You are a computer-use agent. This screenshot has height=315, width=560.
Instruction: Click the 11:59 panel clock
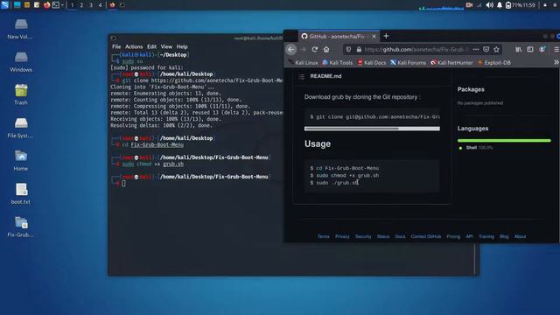[528, 5]
